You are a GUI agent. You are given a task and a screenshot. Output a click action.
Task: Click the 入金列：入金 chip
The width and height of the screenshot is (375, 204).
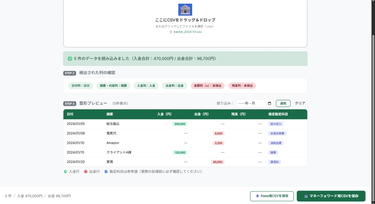[x=146, y=86]
